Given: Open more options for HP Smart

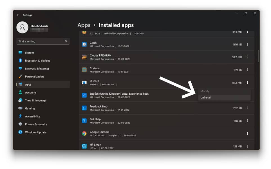Looking at the screenshot, I should (247, 146).
